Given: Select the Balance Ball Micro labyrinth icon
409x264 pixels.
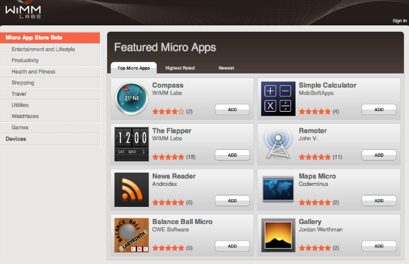Looking at the screenshot, I should coord(131,235).
